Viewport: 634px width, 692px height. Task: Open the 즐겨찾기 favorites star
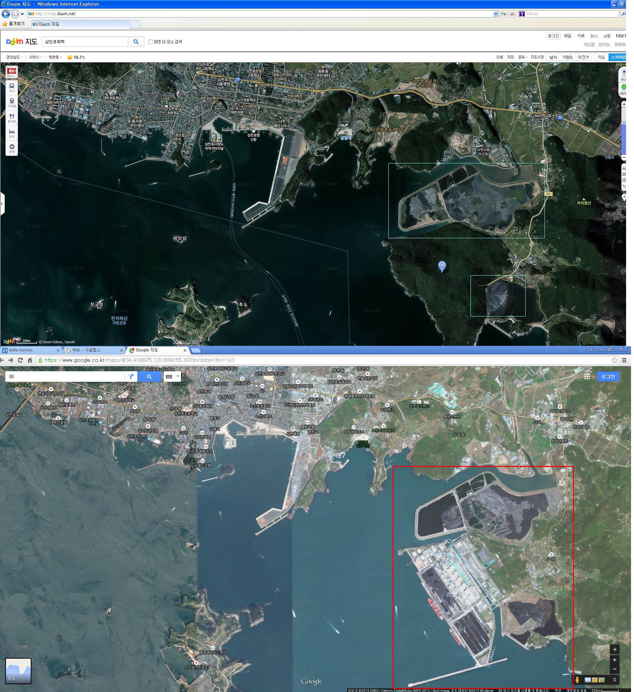(x=5, y=24)
